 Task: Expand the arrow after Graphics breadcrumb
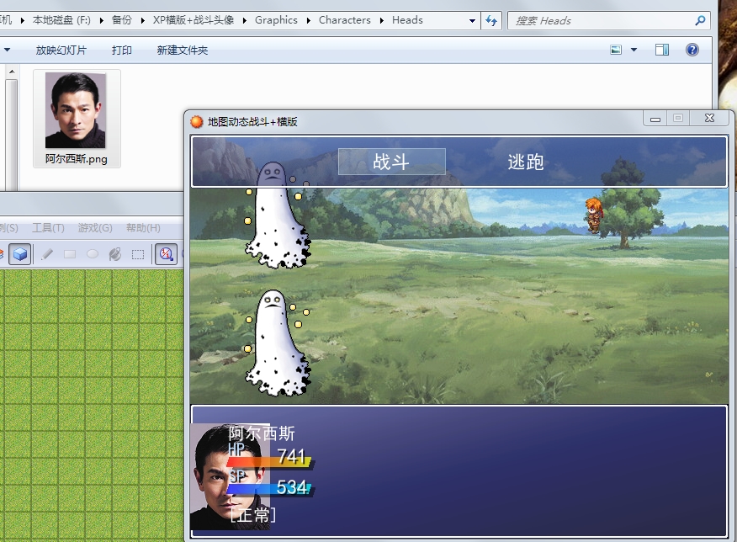pos(308,21)
